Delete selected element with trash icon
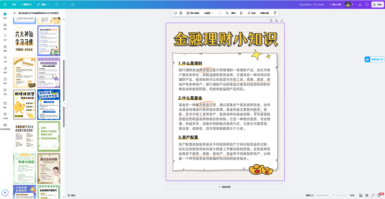Viewport: 385px width, 199px height. [181, 13]
